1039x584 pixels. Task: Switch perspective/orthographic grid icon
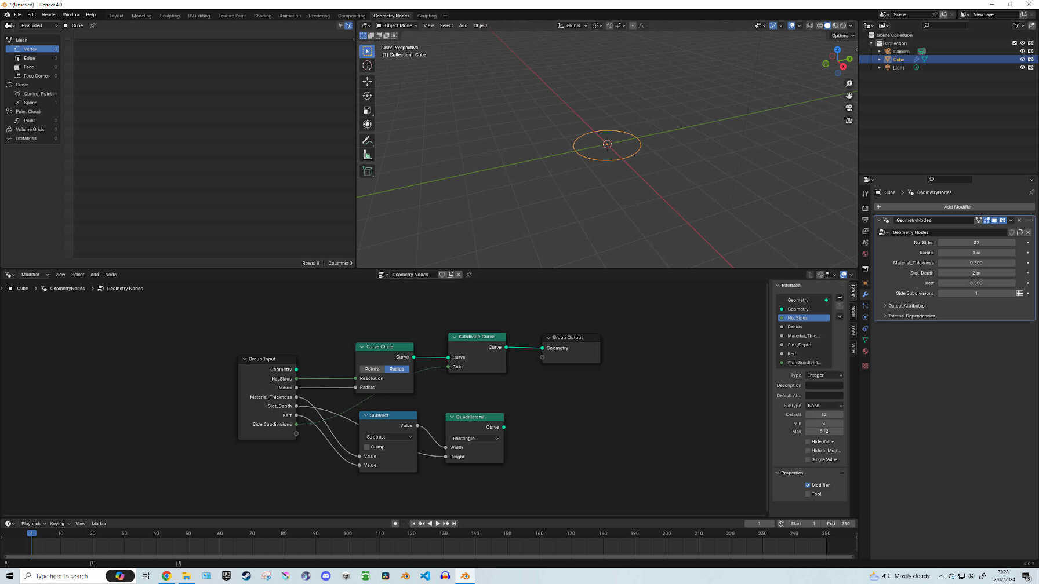[x=849, y=121]
